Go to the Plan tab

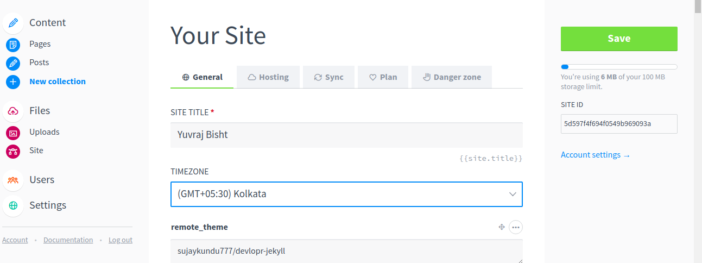pos(383,77)
